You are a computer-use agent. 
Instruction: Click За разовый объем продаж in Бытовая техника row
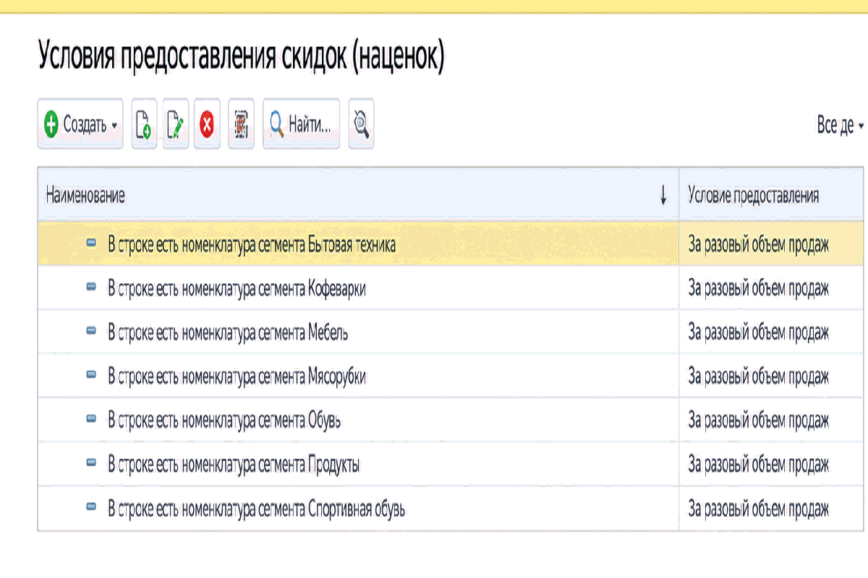click(758, 245)
